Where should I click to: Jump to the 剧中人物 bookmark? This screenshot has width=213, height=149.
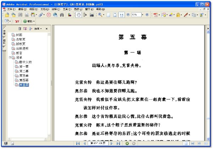26,62
